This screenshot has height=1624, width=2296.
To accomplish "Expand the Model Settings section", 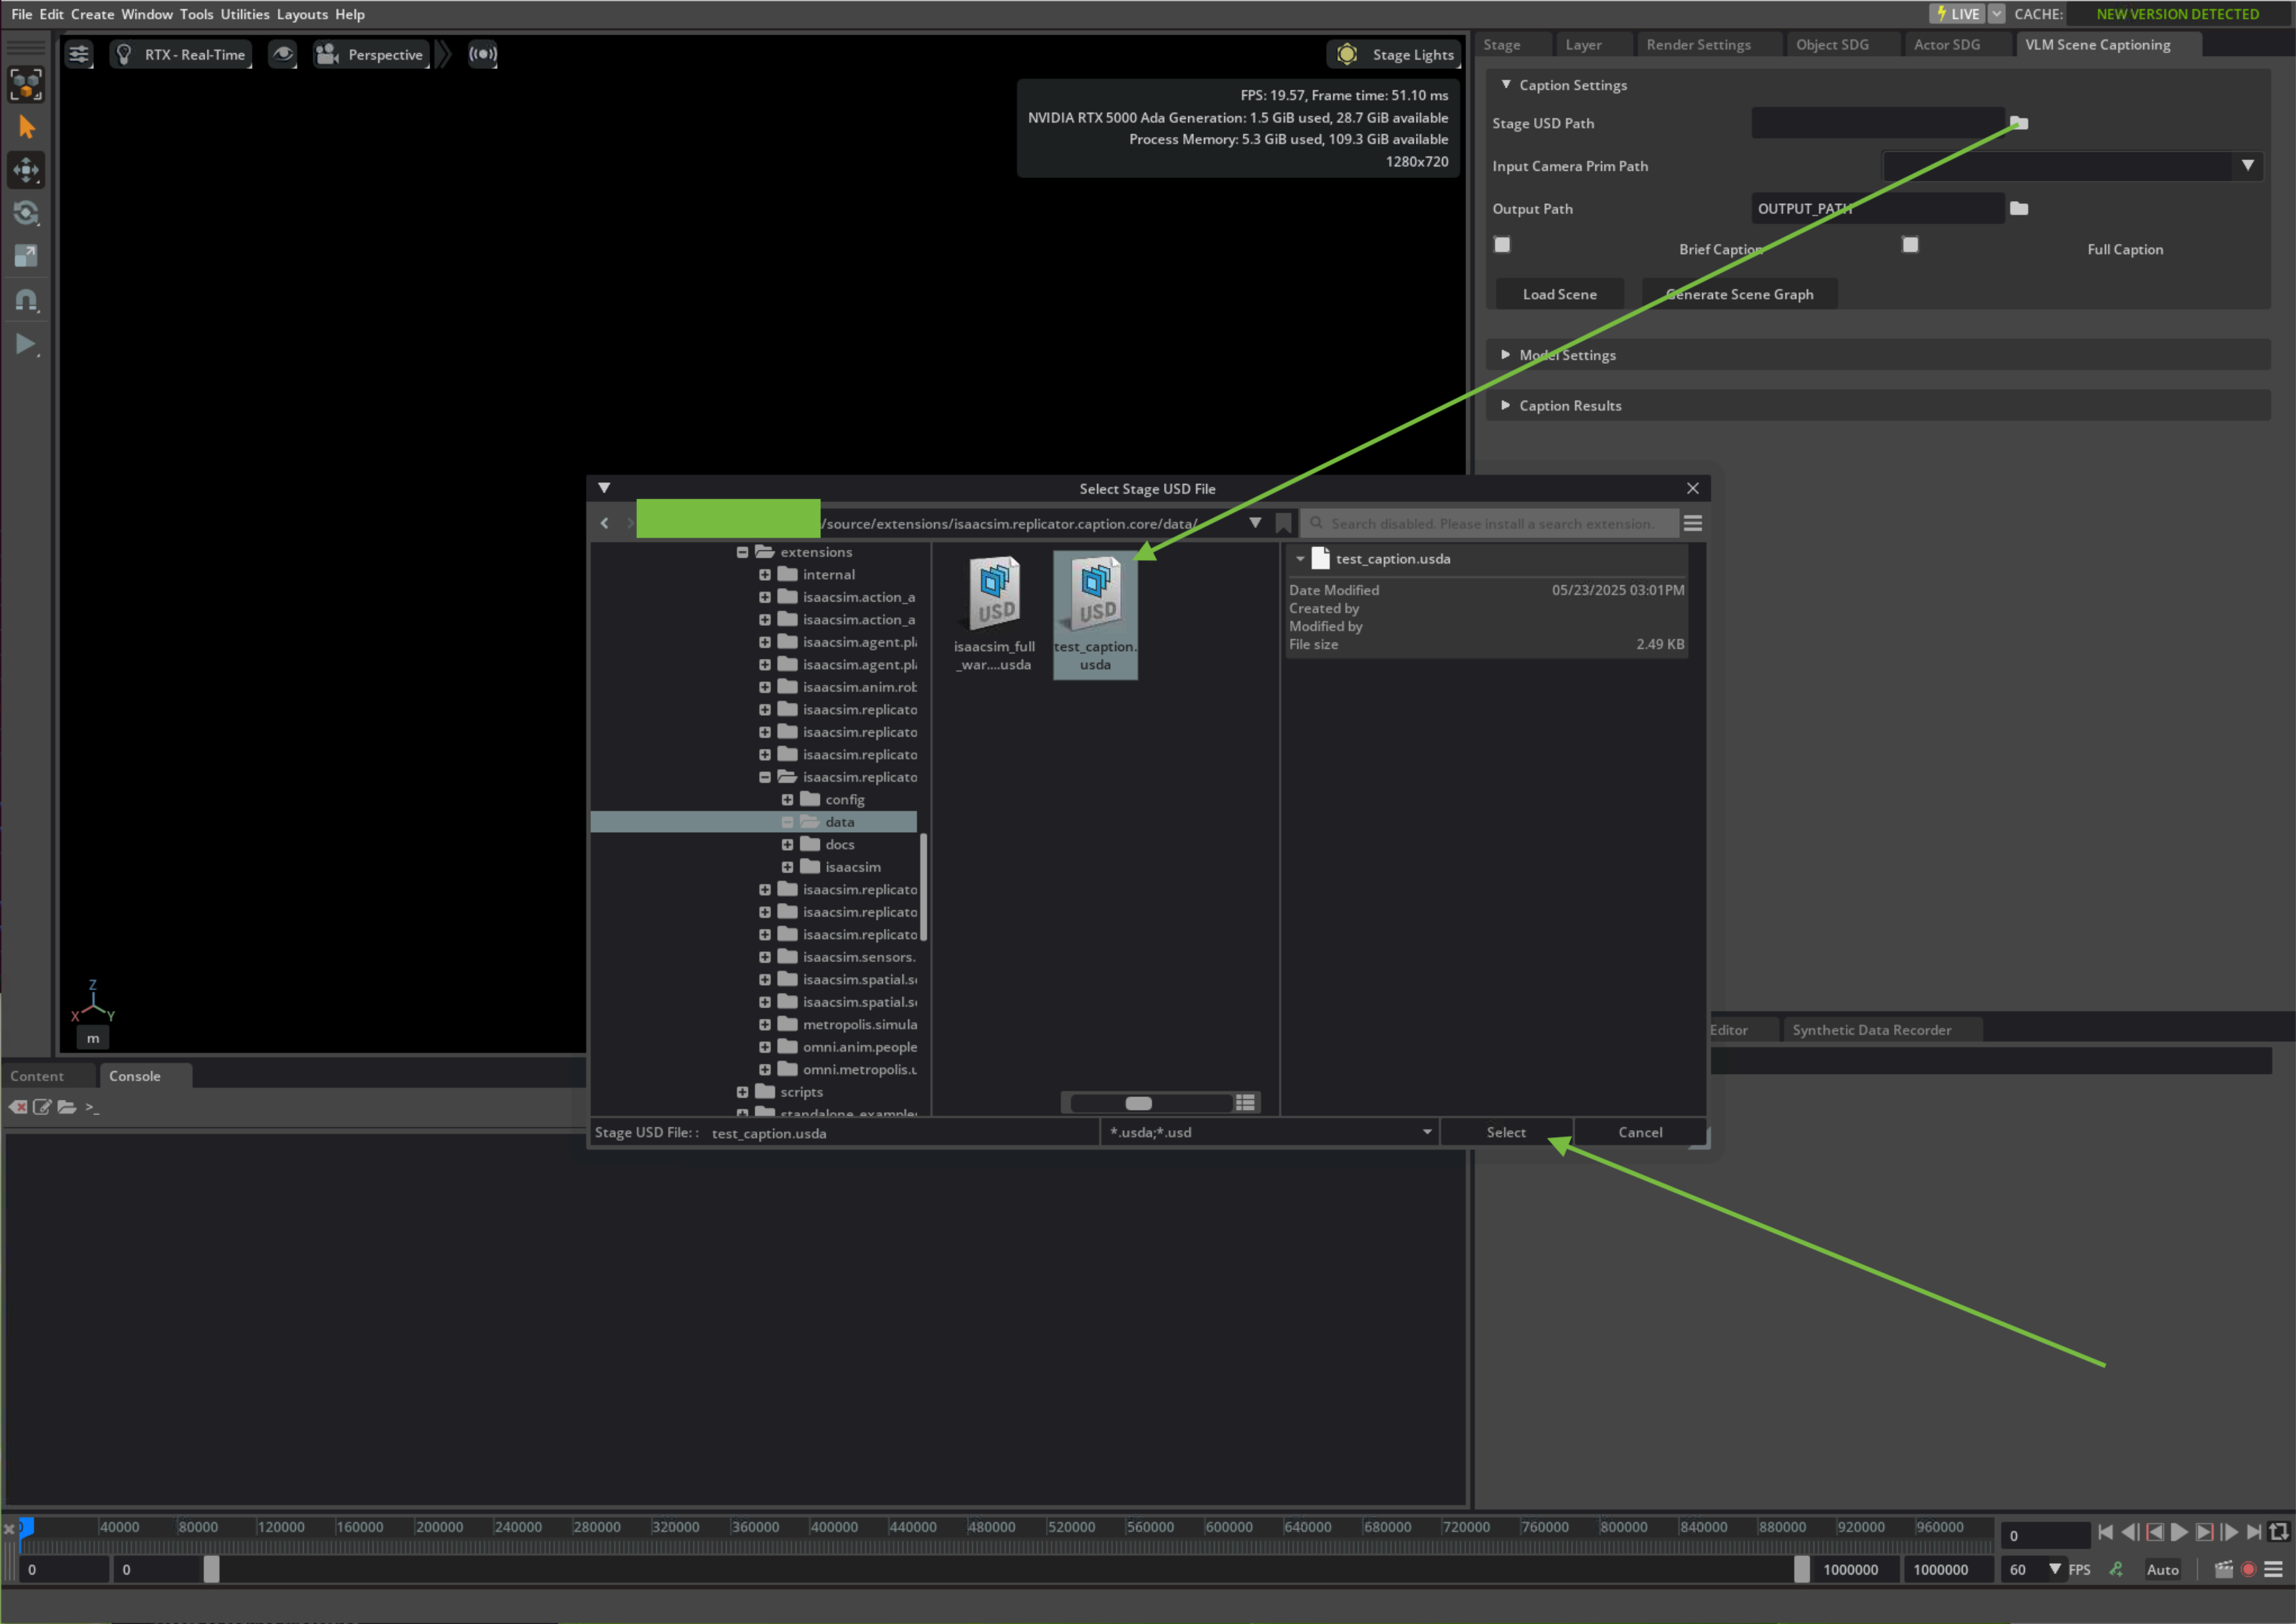I will 1507,355.
